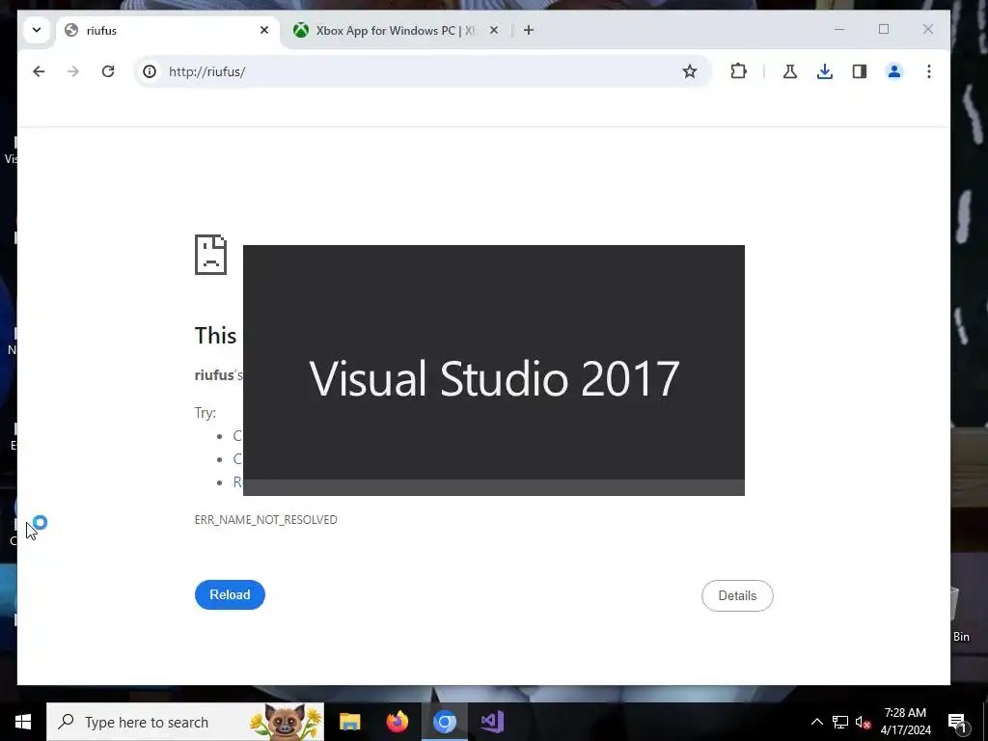Click the Details button
This screenshot has width=988, height=741.
click(x=737, y=595)
